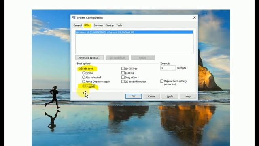
Task: Check Make all boot settings permanent
Action: (162, 81)
